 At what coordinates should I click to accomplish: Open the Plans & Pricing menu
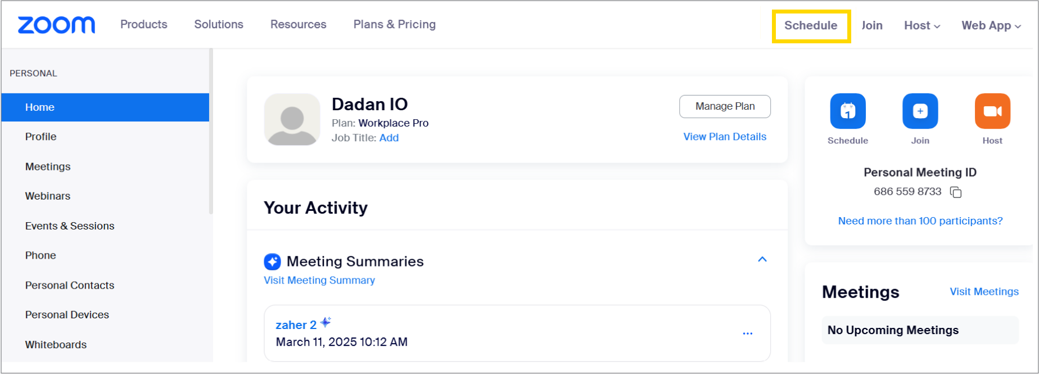[394, 24]
